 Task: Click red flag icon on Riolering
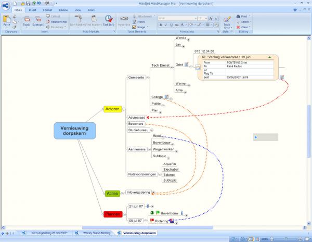tap(152, 220)
